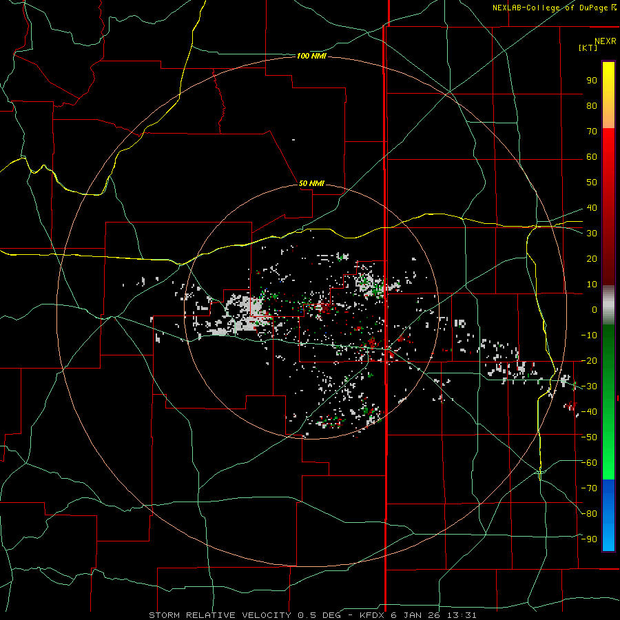Image resolution: width=620 pixels, height=620 pixels.
Task: Click the -30 value on velocity scale
Action: tap(589, 386)
